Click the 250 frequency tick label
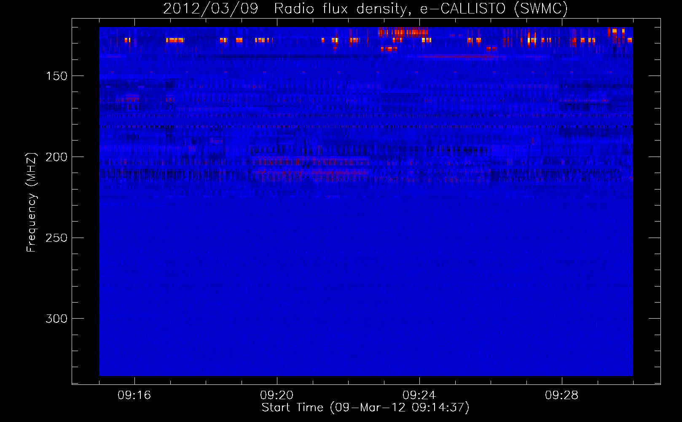682x422 pixels. 56,238
